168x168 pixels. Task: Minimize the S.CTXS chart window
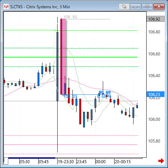tap(136, 7)
